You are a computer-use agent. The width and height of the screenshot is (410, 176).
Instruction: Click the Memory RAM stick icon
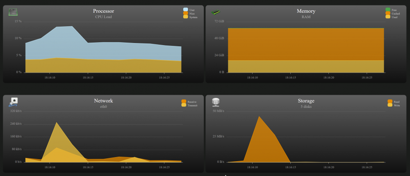[216, 12]
